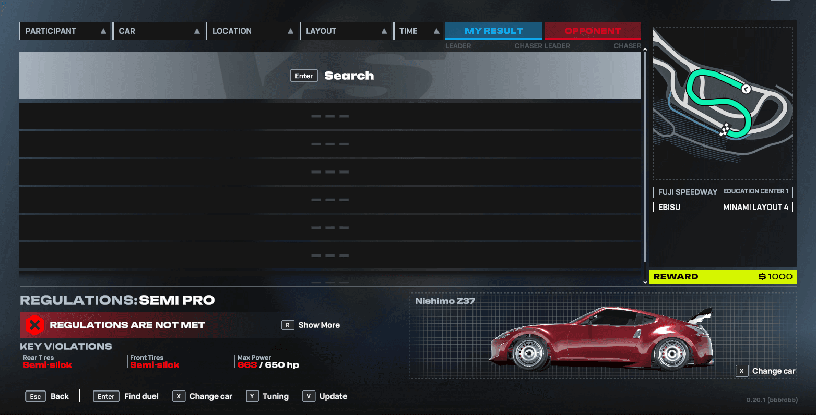The height and width of the screenshot is (415, 816).
Task: Sort by the Location column arrow
Action: click(290, 31)
